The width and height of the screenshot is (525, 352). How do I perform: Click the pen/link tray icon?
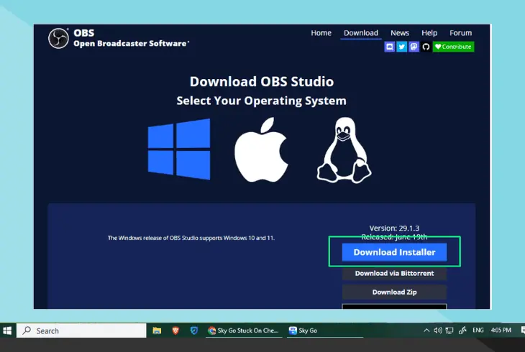click(462, 330)
